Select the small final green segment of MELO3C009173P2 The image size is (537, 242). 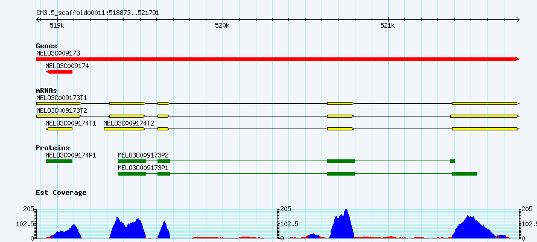point(453,161)
